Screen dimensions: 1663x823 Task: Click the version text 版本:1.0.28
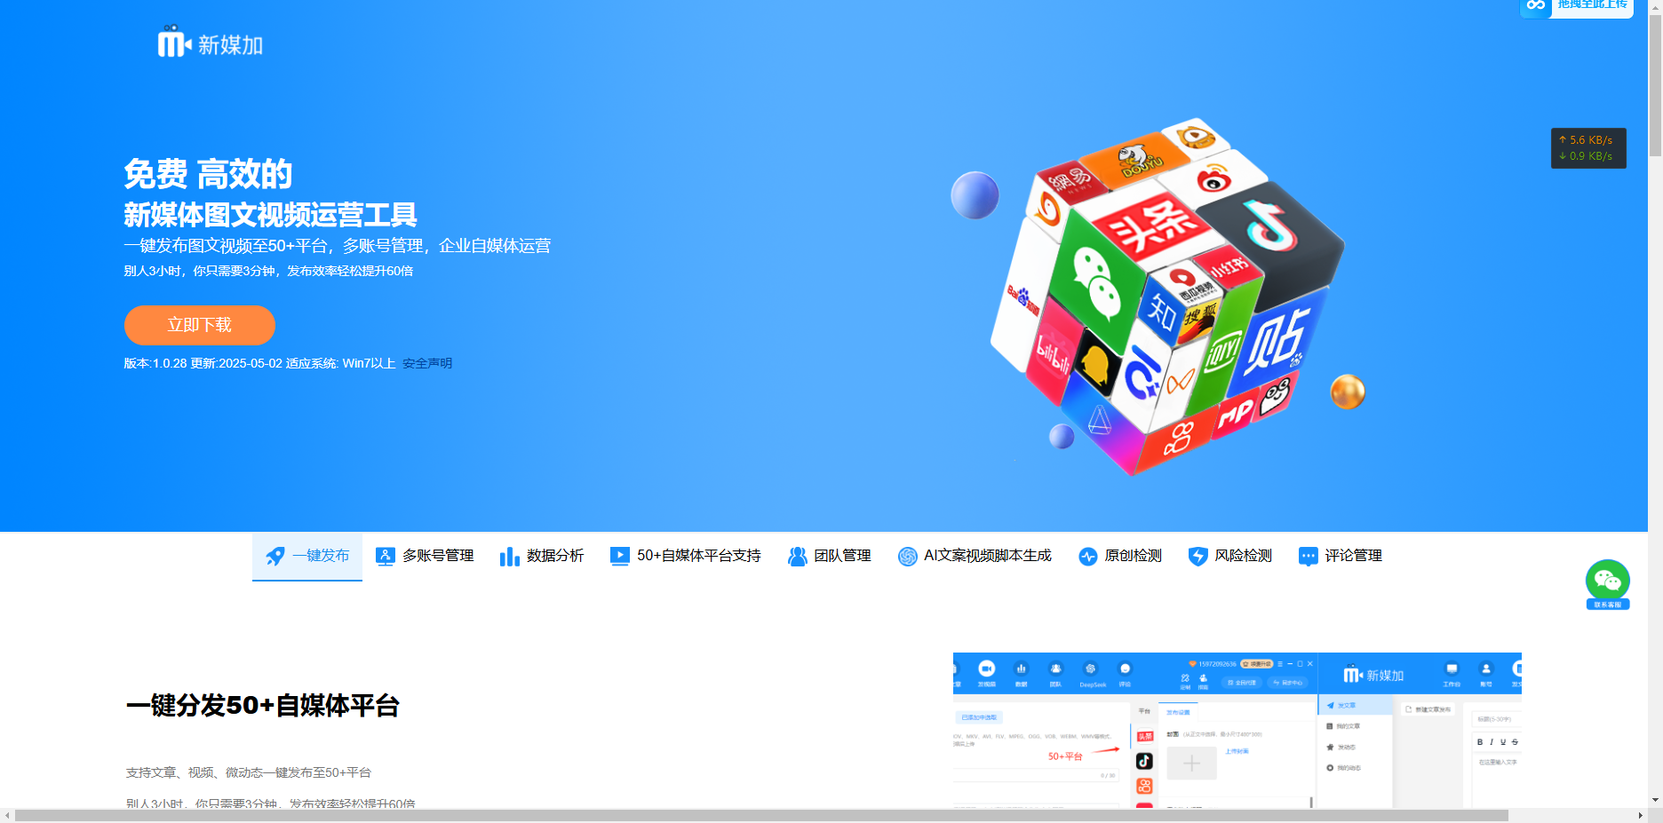click(155, 363)
